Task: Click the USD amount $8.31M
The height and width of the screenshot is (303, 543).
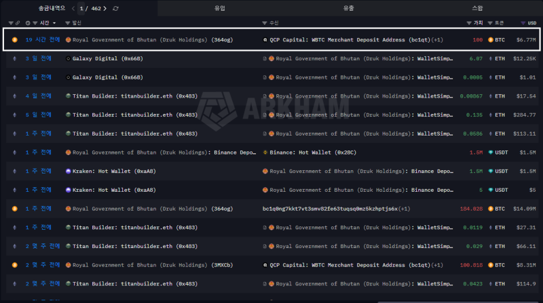Action: (526, 265)
